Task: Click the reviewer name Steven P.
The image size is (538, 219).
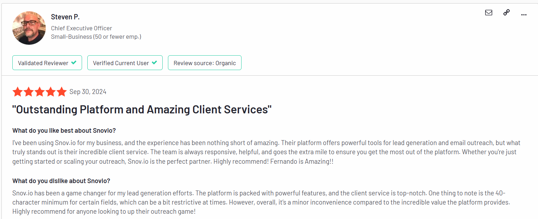Action: click(x=65, y=17)
